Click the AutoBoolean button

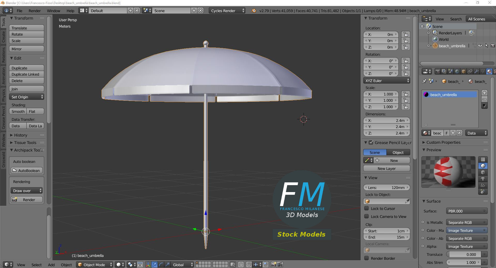coord(27,170)
